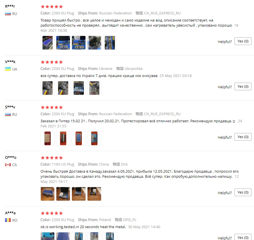View fourth thumbnail in V***k's review
The height and width of the screenshot is (240, 254).
(94, 88)
